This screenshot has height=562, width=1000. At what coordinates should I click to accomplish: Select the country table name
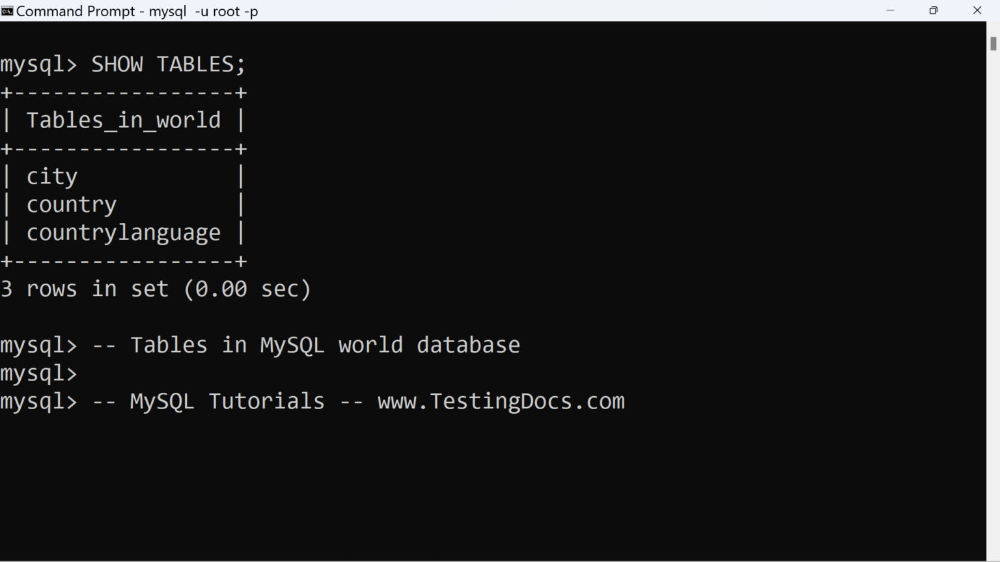coord(72,204)
